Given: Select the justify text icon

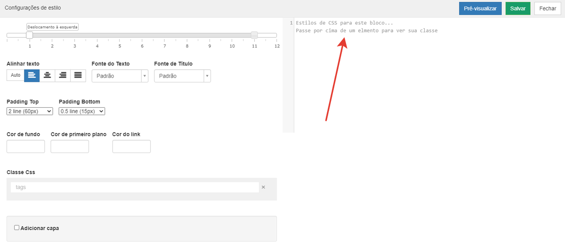Looking at the screenshot, I should coord(78,75).
